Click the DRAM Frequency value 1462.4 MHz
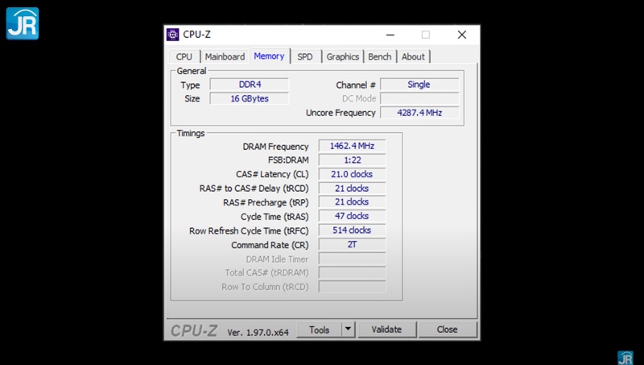The height and width of the screenshot is (365, 644). [352, 146]
